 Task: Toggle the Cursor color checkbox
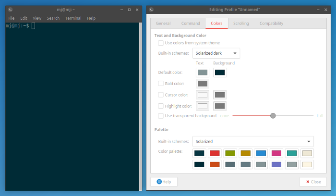[x=161, y=95]
